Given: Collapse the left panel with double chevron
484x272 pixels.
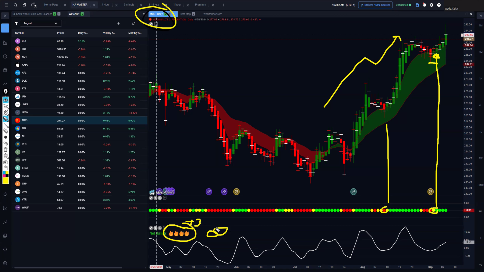Looking at the screenshot, I should coord(5,16).
